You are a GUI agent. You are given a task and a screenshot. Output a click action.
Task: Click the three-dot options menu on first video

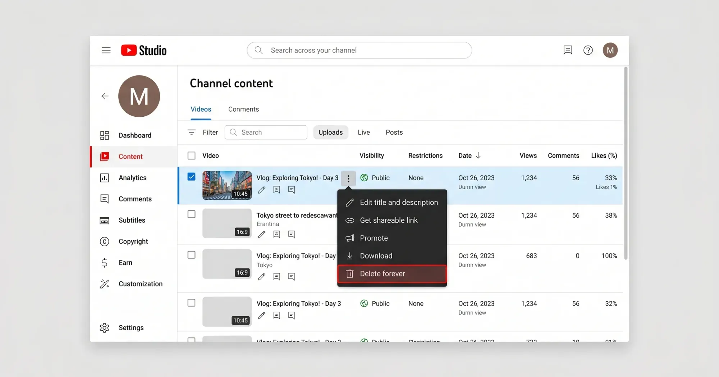pyautogui.click(x=348, y=178)
